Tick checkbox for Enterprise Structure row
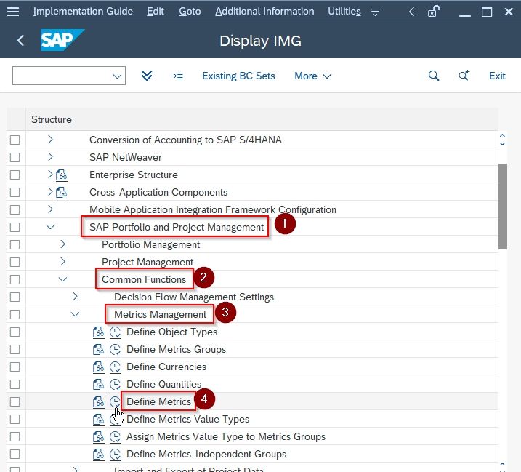 15,175
